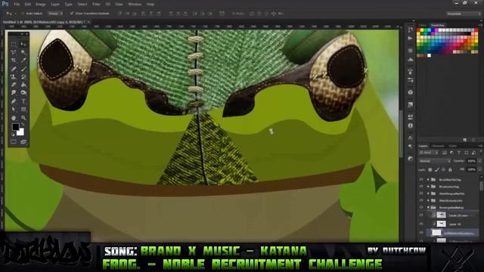The width and height of the screenshot is (484, 272).
Task: Select the Zoom tool
Action: click(x=23, y=118)
